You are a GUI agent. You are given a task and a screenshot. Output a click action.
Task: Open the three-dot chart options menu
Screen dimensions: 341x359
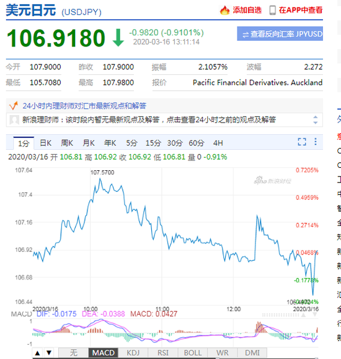point(316,142)
